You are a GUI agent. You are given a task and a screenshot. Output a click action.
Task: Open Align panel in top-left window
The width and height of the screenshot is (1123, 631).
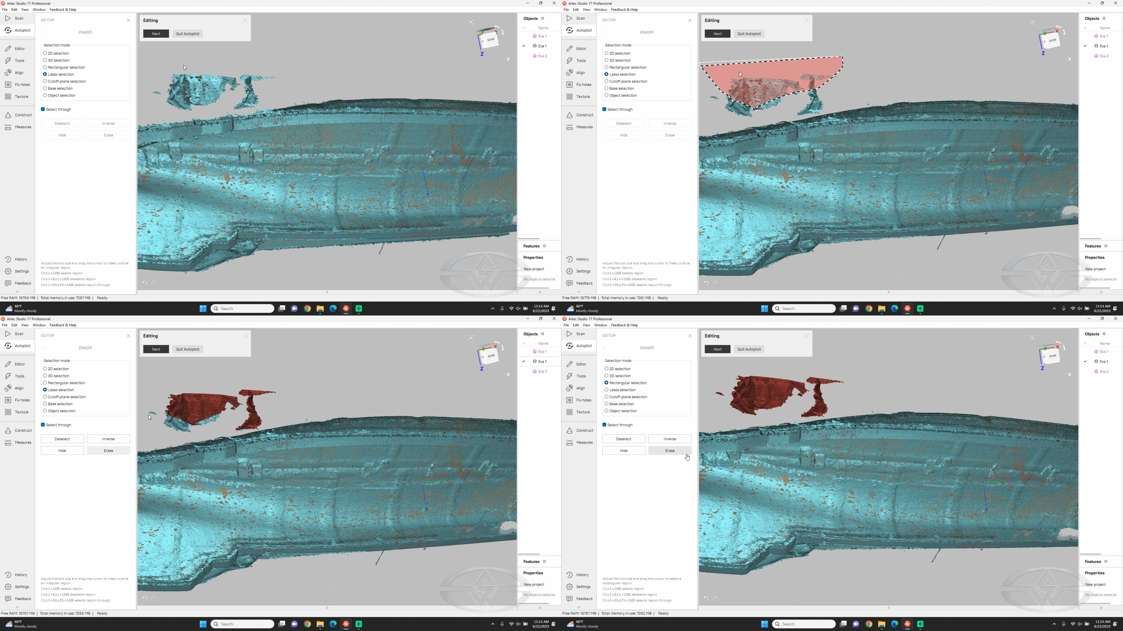14,72
